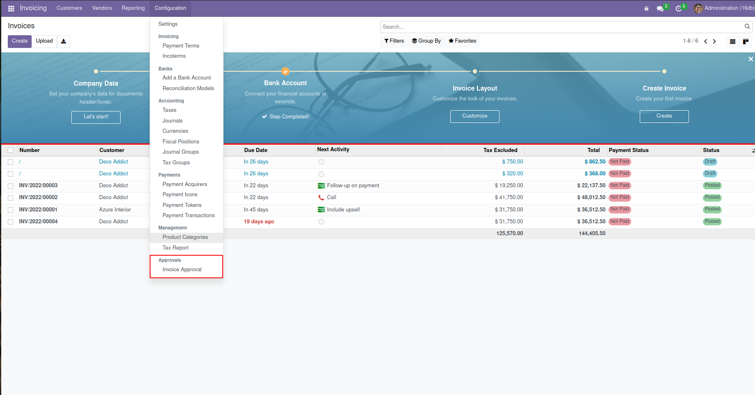
Task: Select checkbox for the $ 750.00 draft invoice
Action: pos(11,162)
